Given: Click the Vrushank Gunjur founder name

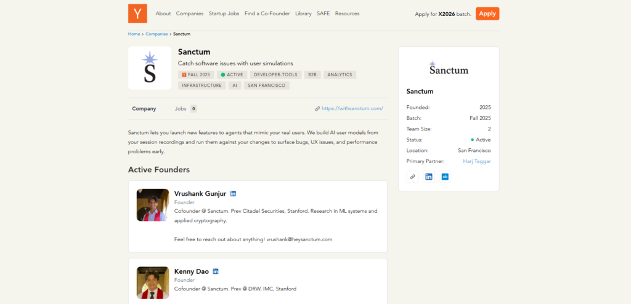Looking at the screenshot, I should (200, 193).
